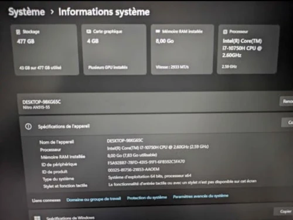Click the Processeur chip icon
Image resolution: width=293 pixels, height=220 pixels.
point(225,32)
